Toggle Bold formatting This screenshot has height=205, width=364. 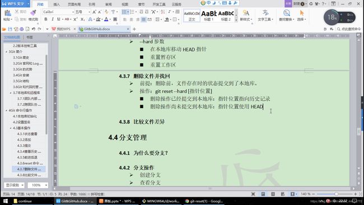46,19
